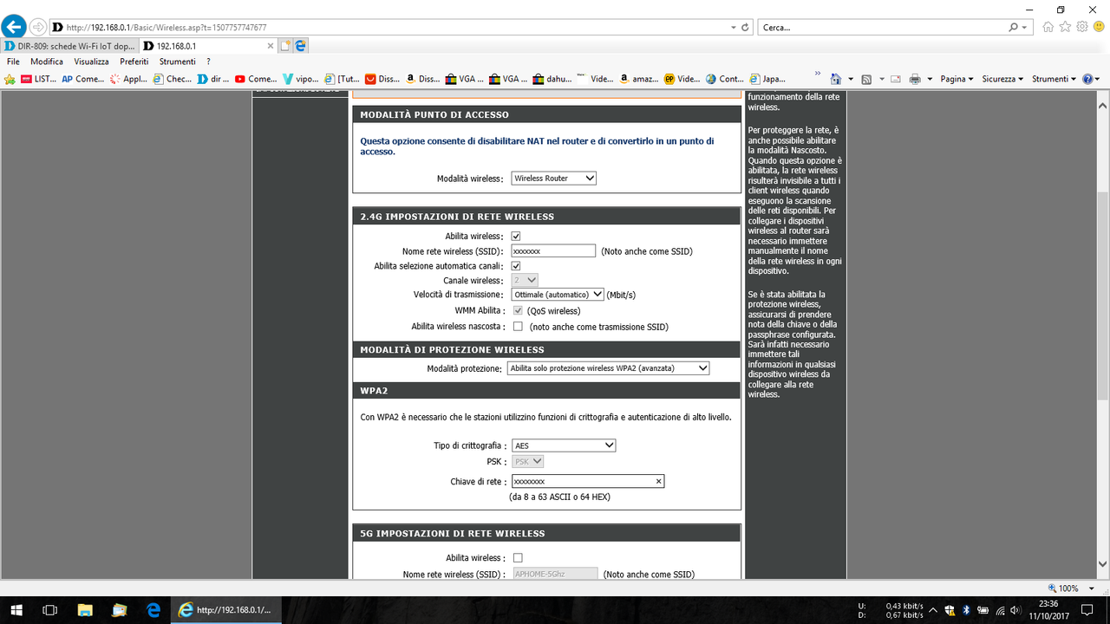1110x624 pixels.
Task: Click the Chiave di rete field
Action: (588, 481)
